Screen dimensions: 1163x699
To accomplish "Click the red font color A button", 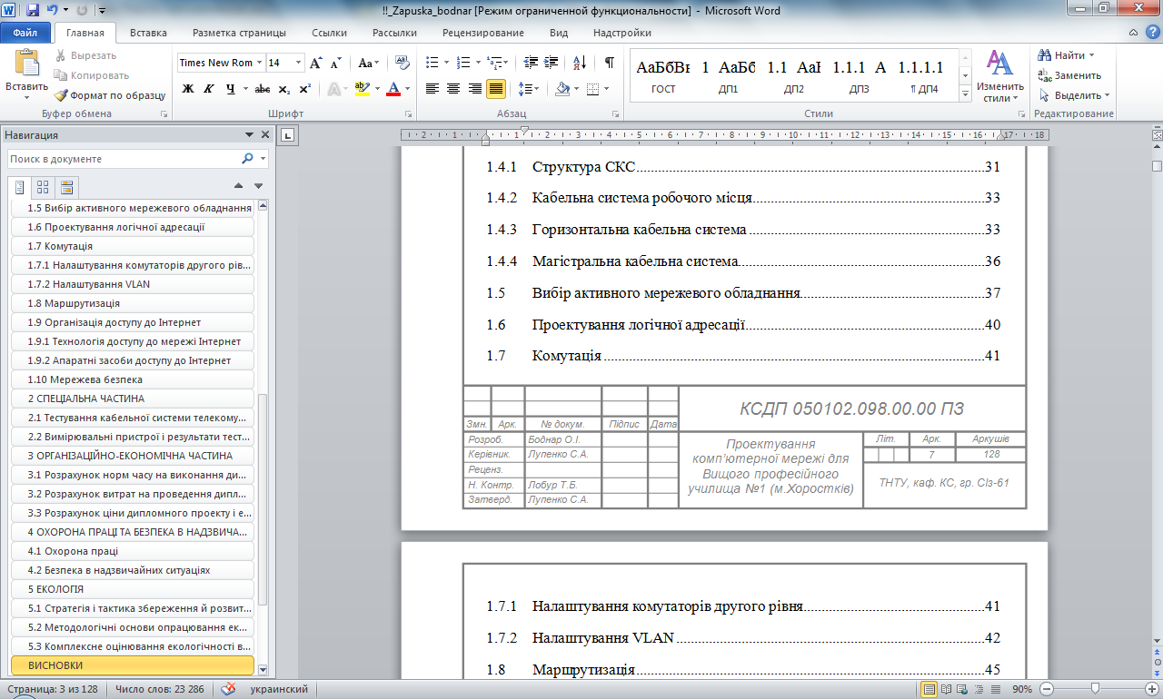I will (x=393, y=89).
